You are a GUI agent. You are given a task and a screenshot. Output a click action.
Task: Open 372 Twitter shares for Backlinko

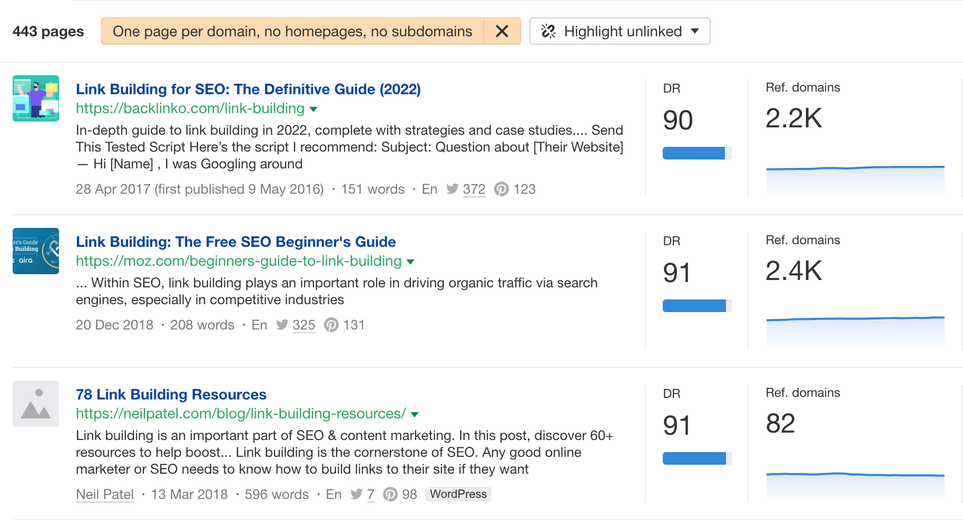(x=474, y=189)
